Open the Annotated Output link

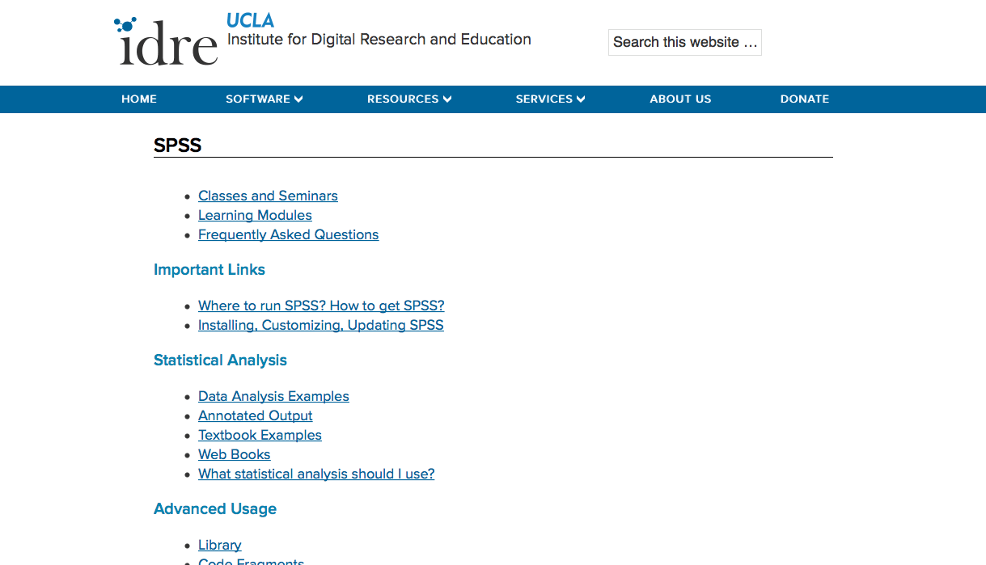(x=256, y=415)
